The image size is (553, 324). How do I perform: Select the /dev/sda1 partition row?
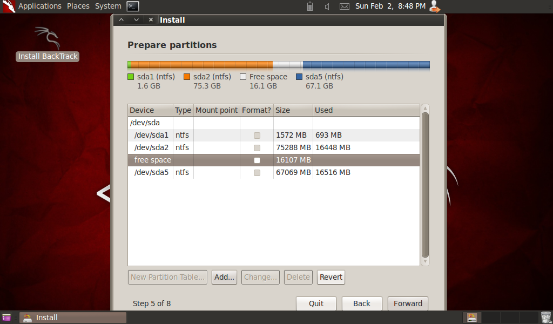[274, 135]
